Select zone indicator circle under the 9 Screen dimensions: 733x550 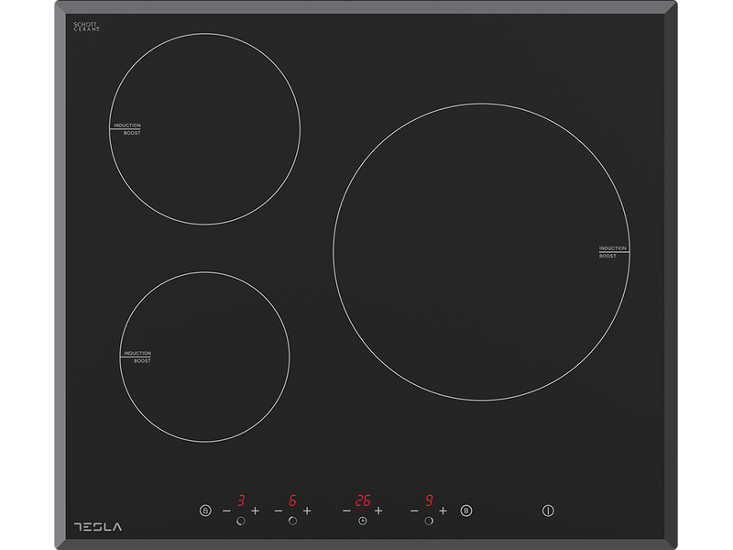click(x=428, y=522)
